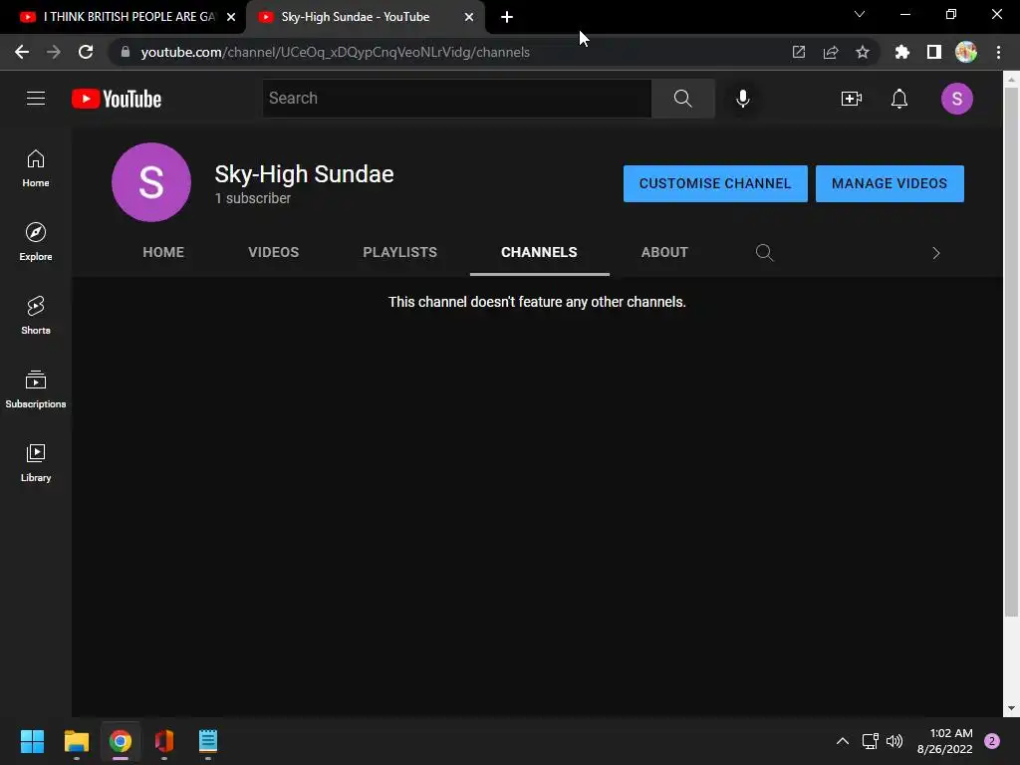Click the '1 subscriber' text
Image resolution: width=1020 pixels, height=765 pixels.
point(252,198)
